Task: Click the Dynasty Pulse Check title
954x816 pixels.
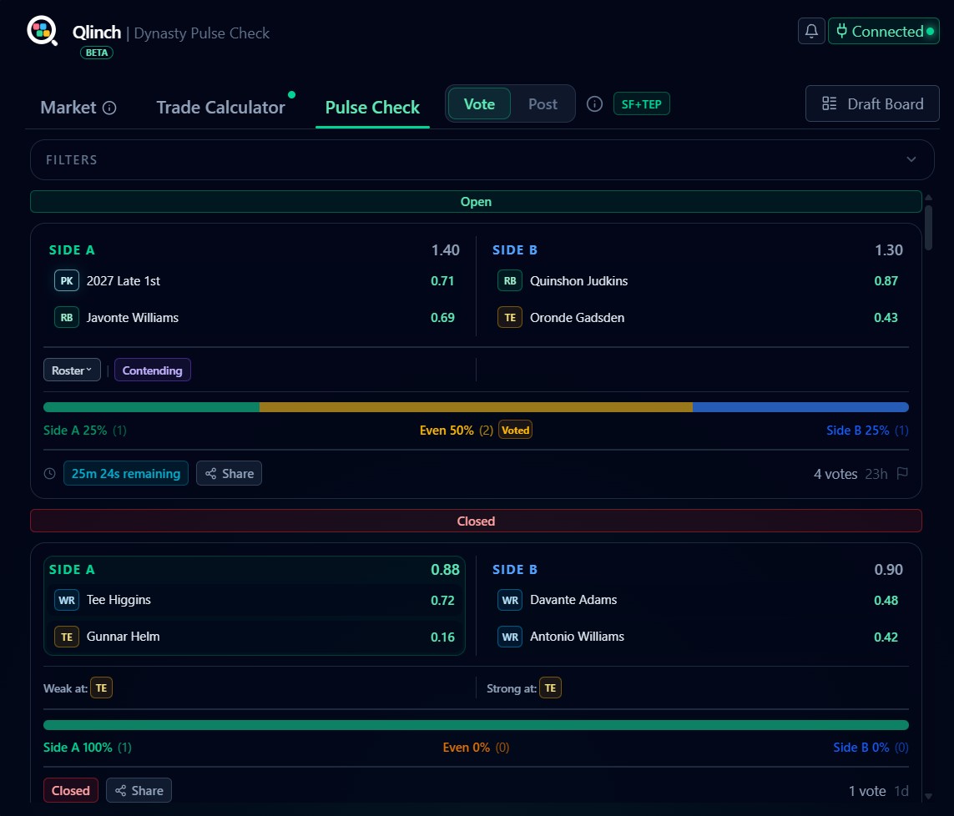Action: [201, 33]
